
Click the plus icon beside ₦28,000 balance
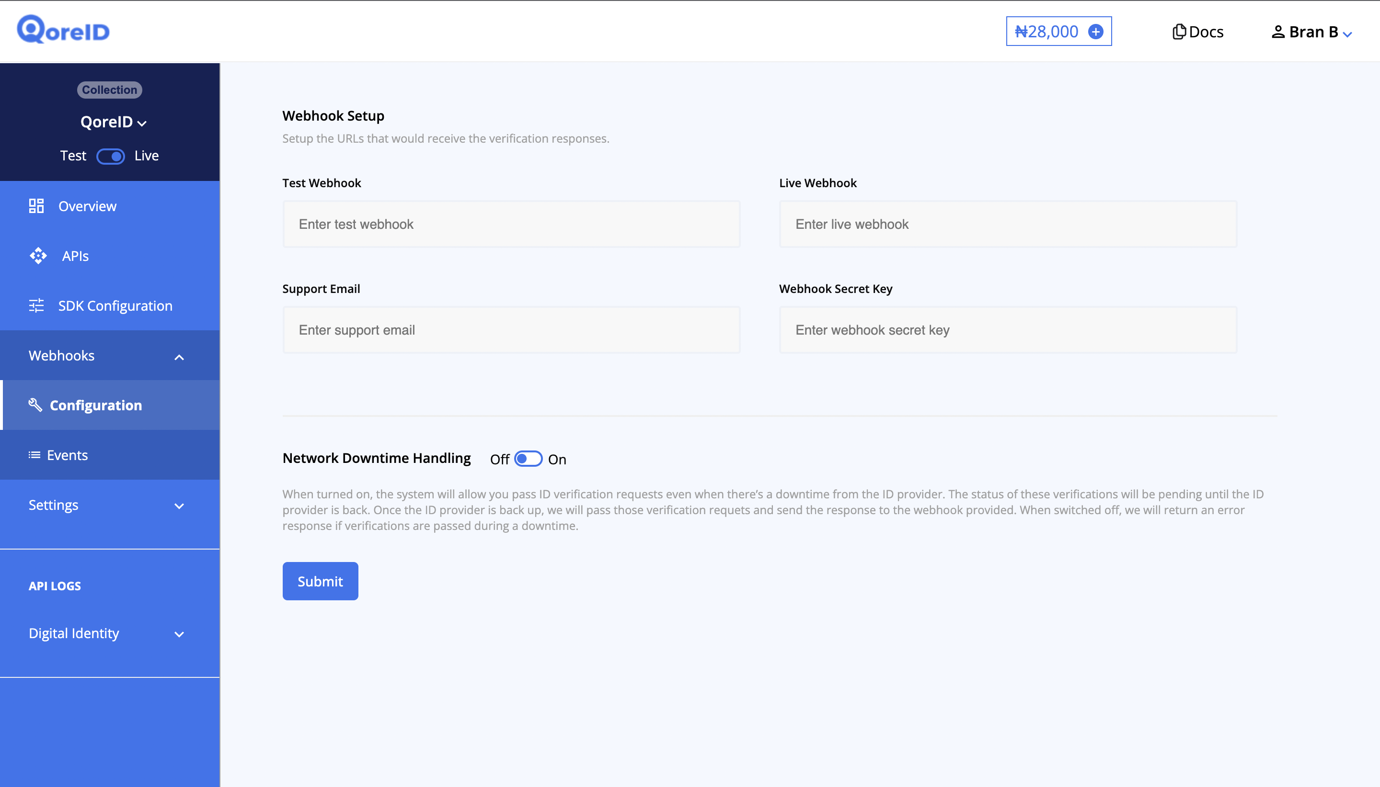pyautogui.click(x=1095, y=32)
